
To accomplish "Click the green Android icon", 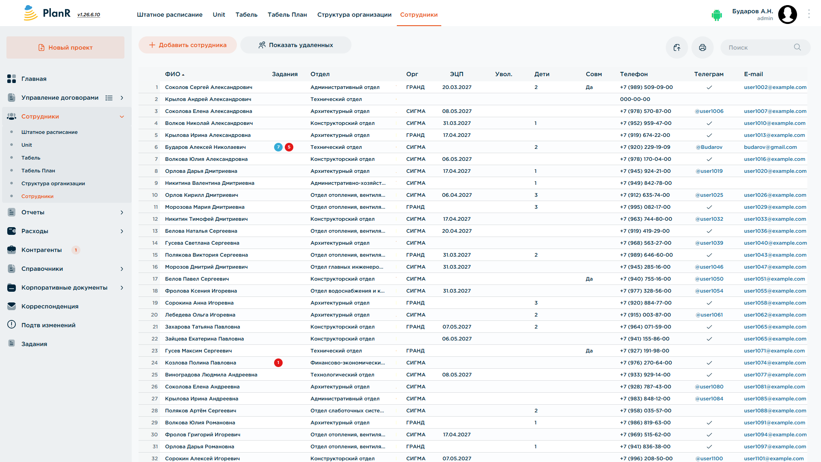I will tap(717, 15).
